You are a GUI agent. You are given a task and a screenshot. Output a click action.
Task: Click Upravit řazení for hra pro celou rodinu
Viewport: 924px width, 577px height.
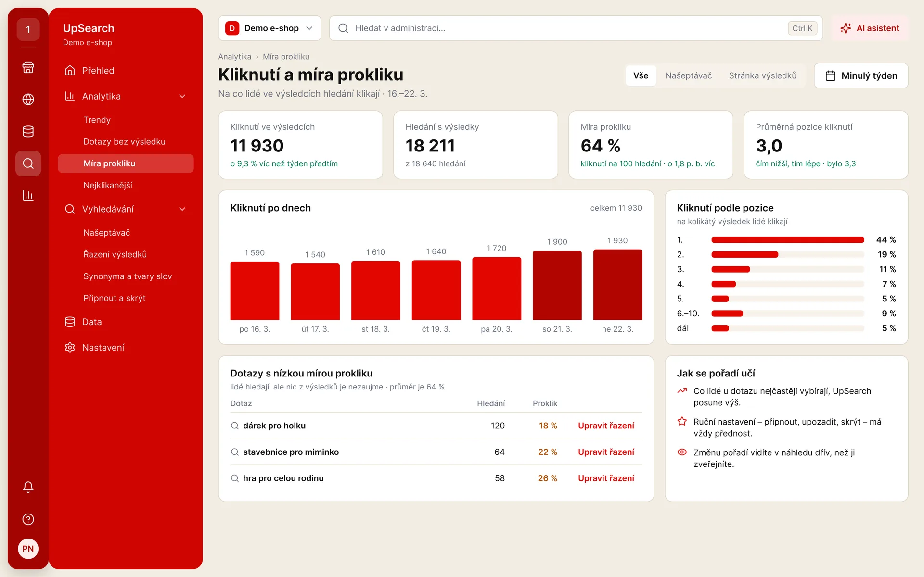606,478
